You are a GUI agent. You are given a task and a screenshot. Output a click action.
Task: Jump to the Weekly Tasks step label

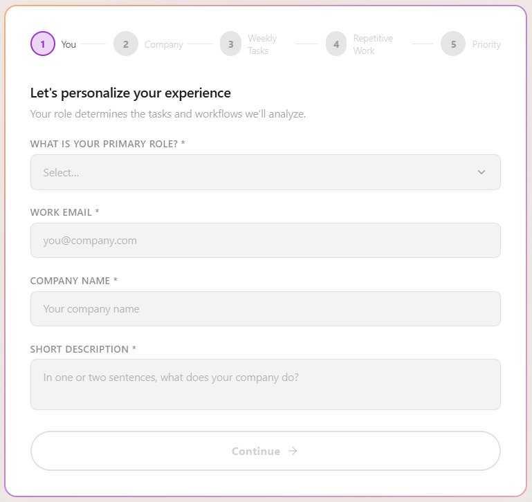coord(262,44)
